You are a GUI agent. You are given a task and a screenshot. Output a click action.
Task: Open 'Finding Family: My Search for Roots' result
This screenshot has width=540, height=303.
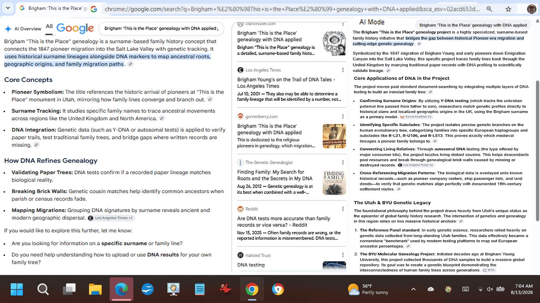coord(275,175)
